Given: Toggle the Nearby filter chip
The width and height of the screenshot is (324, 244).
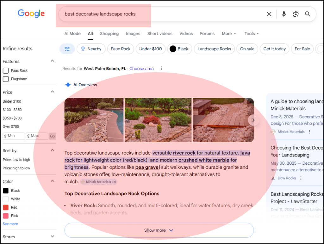Looking at the screenshot, I should (91, 49).
